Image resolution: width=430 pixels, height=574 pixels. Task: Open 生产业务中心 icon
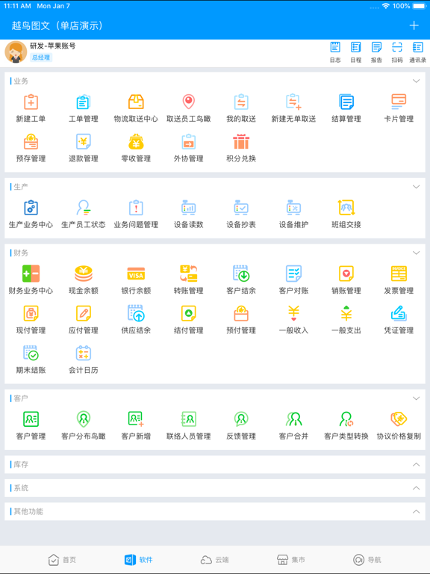[31, 208]
